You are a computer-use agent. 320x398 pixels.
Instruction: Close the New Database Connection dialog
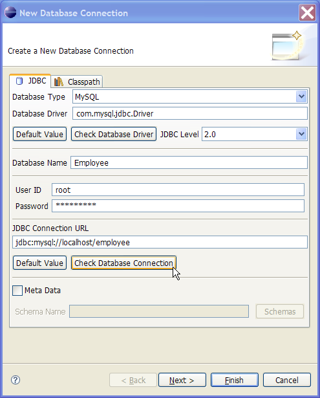coord(307,13)
